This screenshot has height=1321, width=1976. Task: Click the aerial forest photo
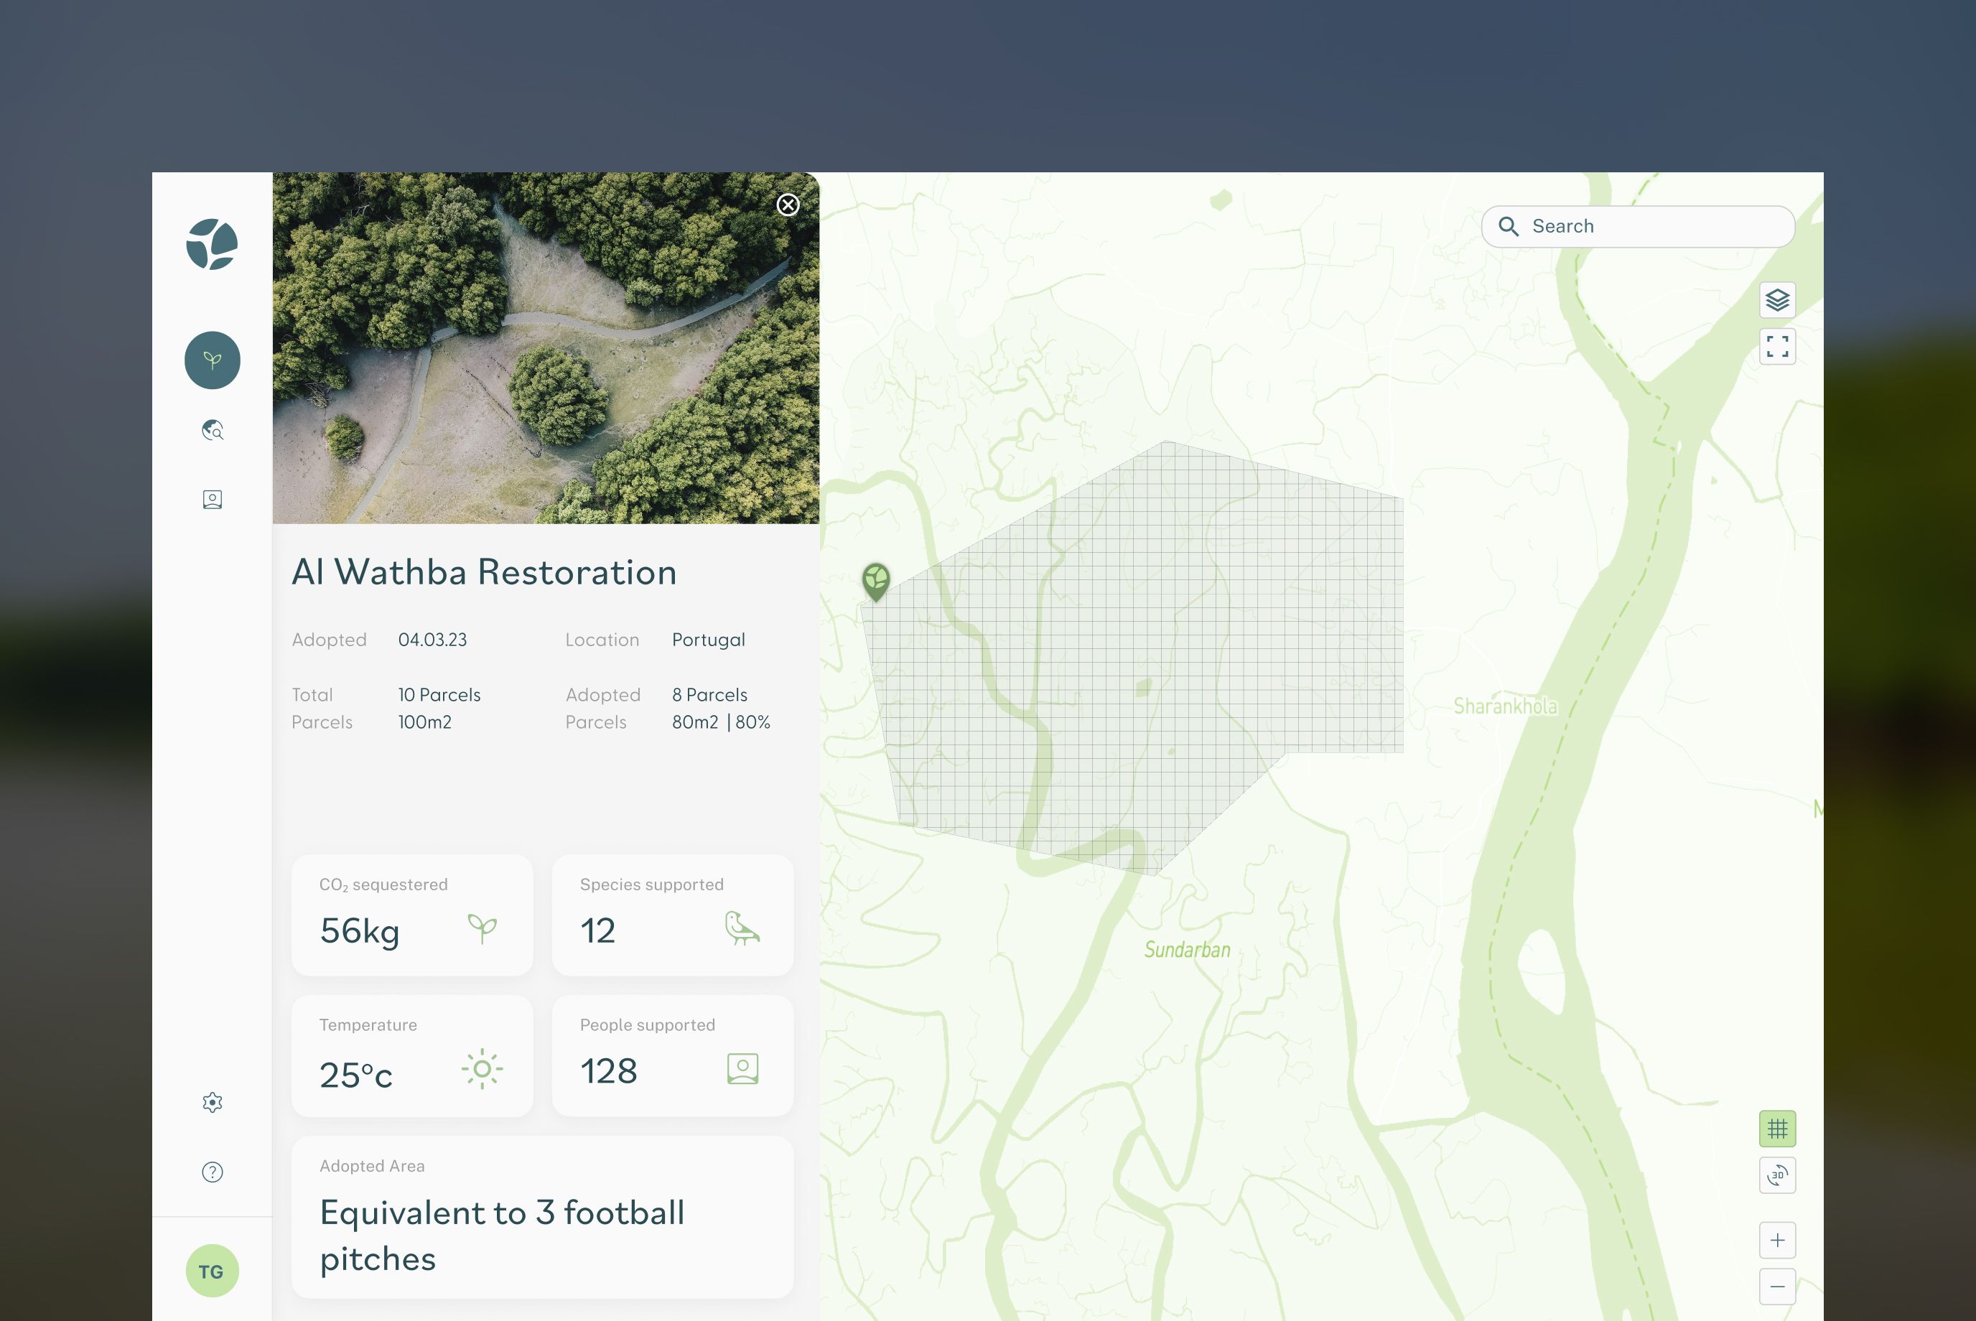point(545,348)
